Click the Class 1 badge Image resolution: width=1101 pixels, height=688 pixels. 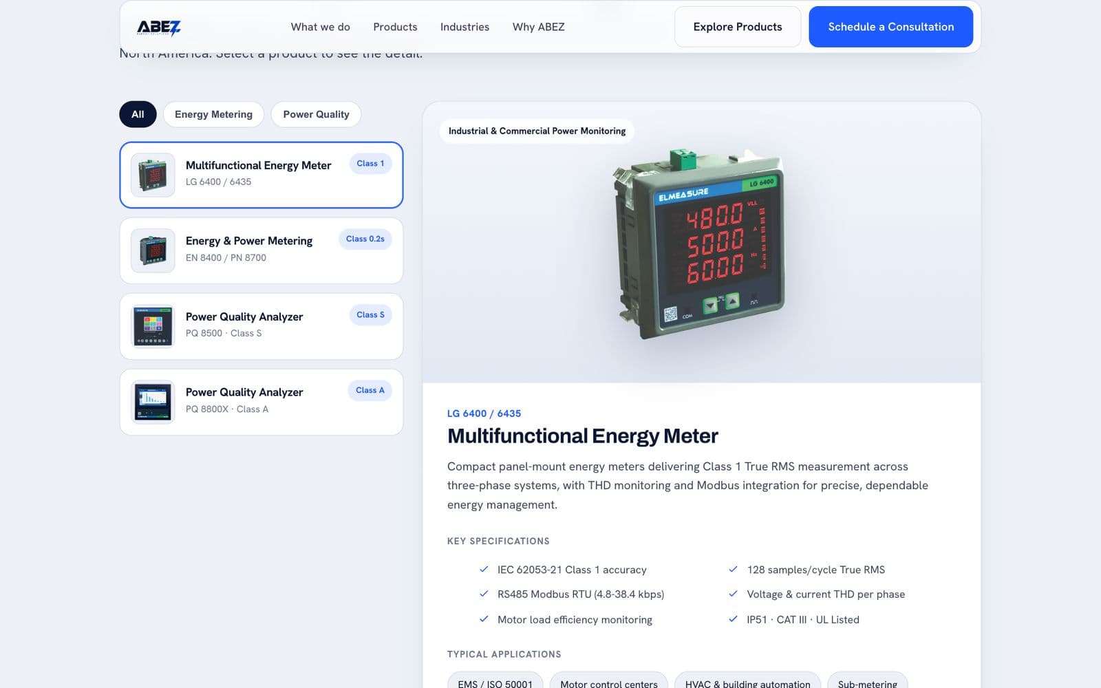(370, 164)
